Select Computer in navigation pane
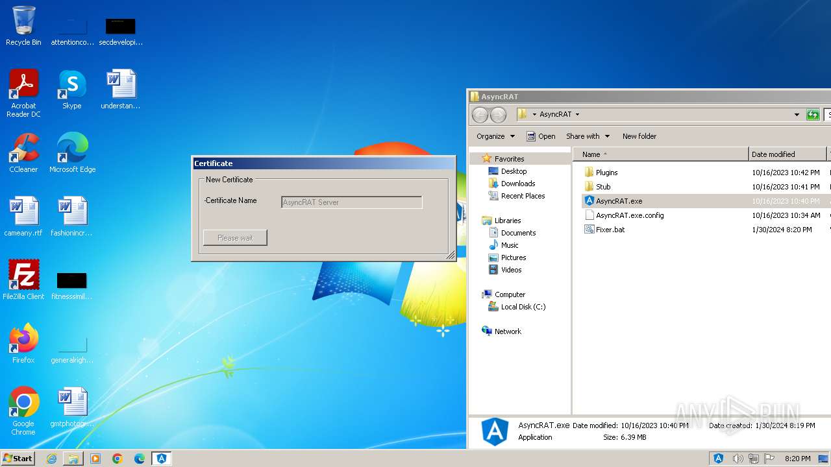Viewport: 831px width, 467px height. point(503,294)
